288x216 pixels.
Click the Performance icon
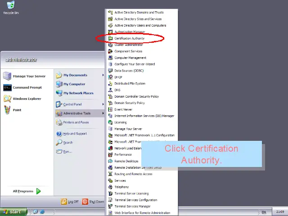point(110,155)
